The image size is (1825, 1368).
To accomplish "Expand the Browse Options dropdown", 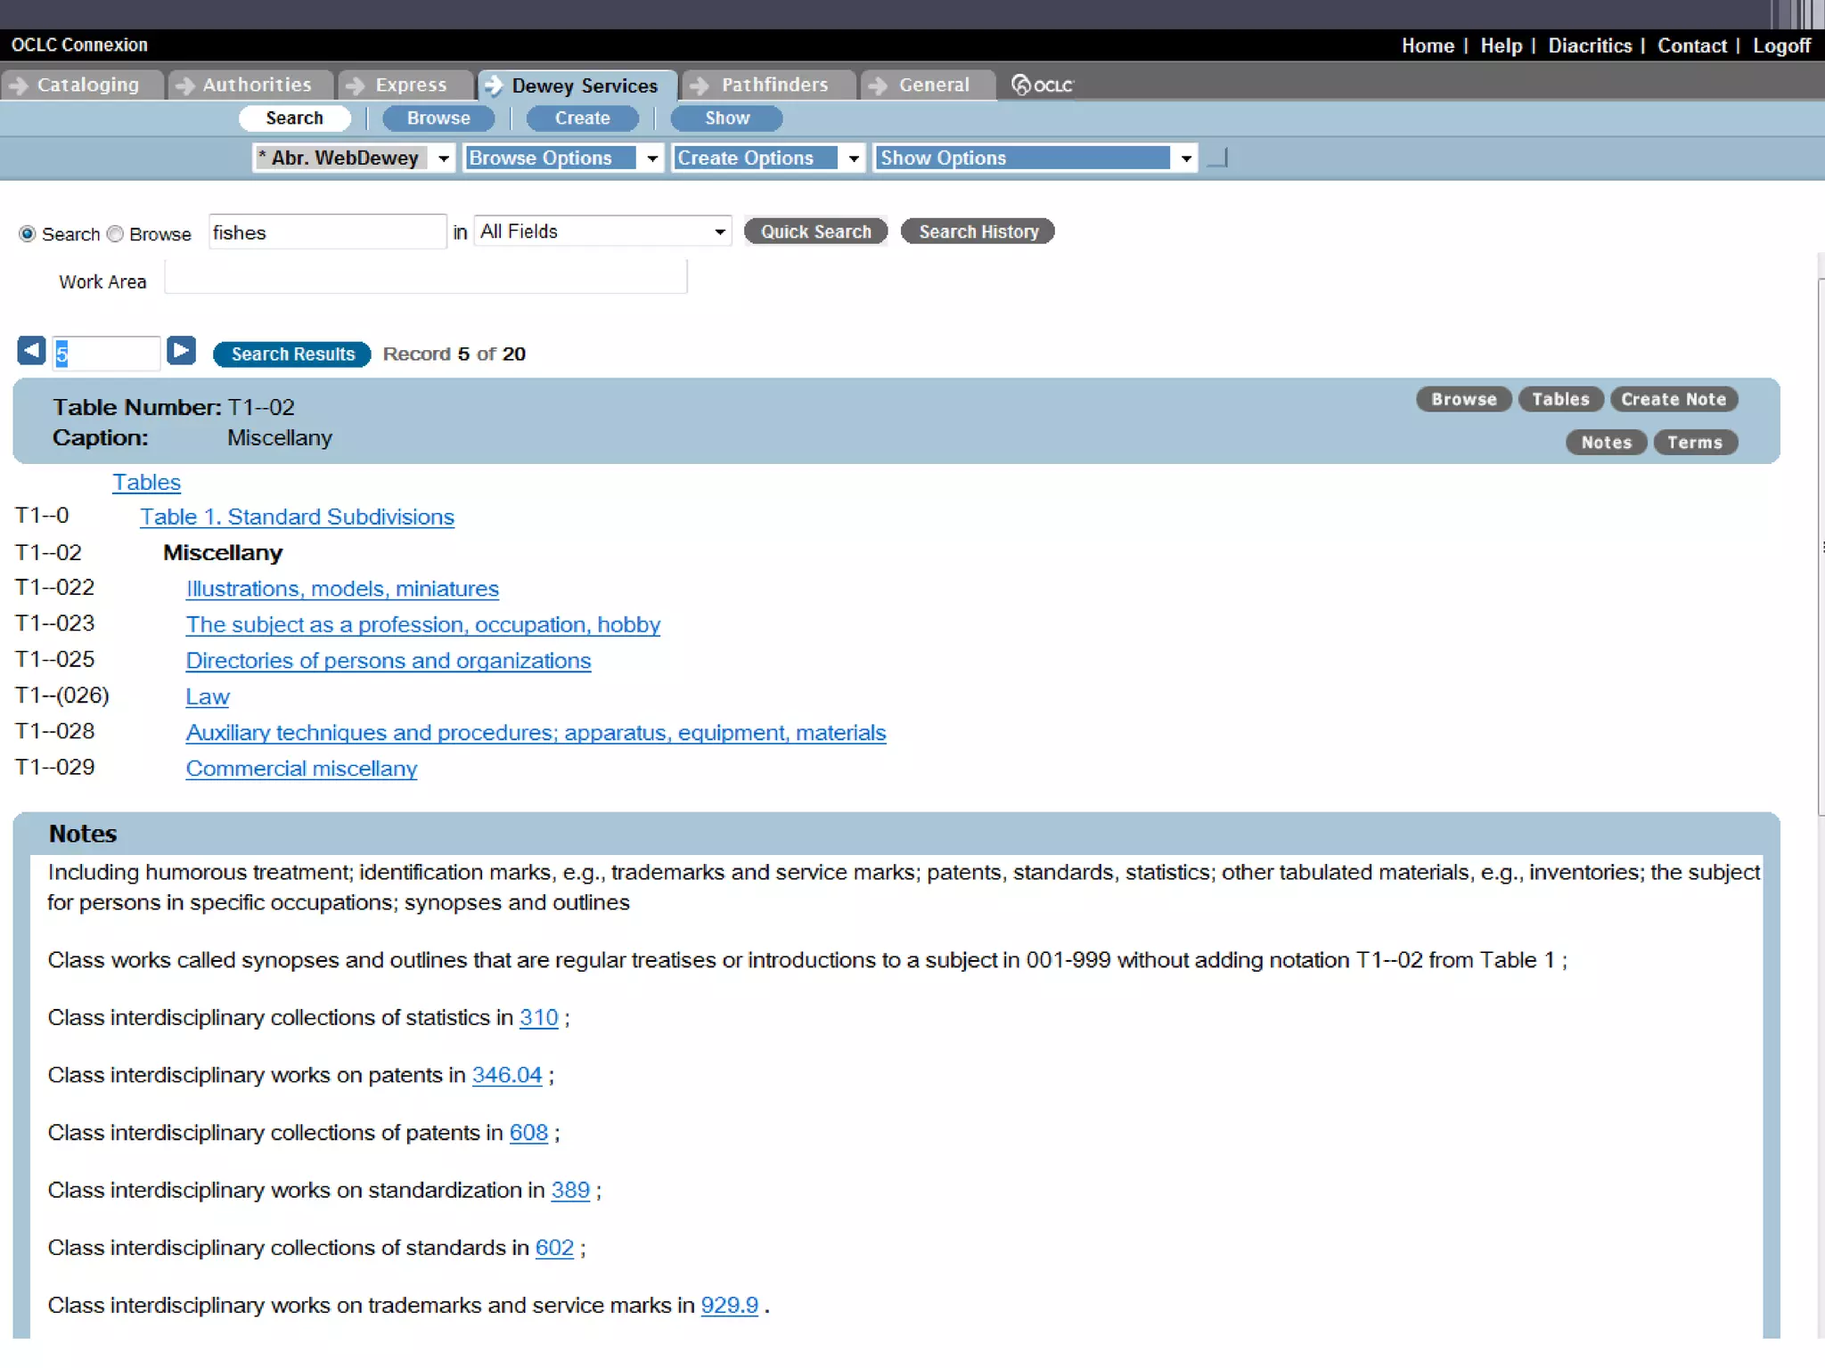I will (651, 159).
